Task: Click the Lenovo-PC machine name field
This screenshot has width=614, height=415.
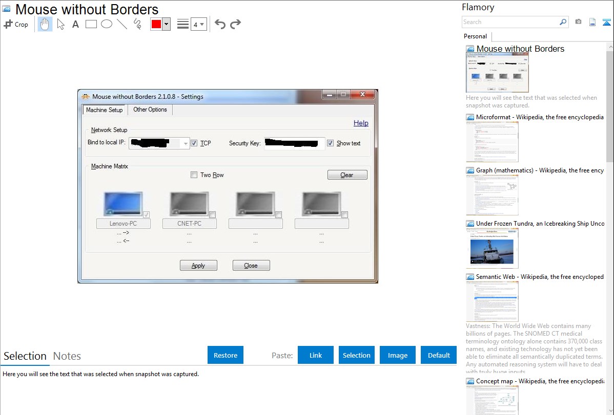Action: [x=124, y=224]
